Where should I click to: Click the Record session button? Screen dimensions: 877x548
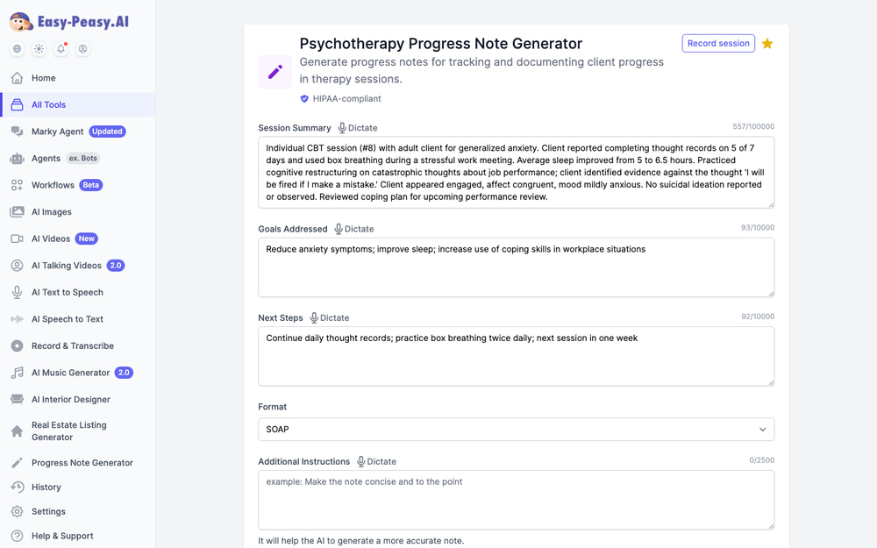click(718, 43)
